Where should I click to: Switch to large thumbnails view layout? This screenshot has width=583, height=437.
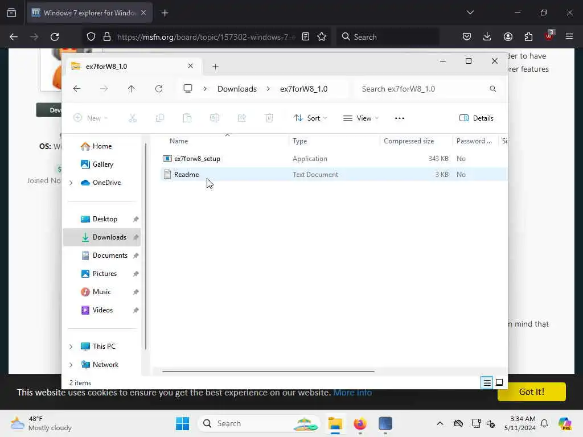(499, 382)
